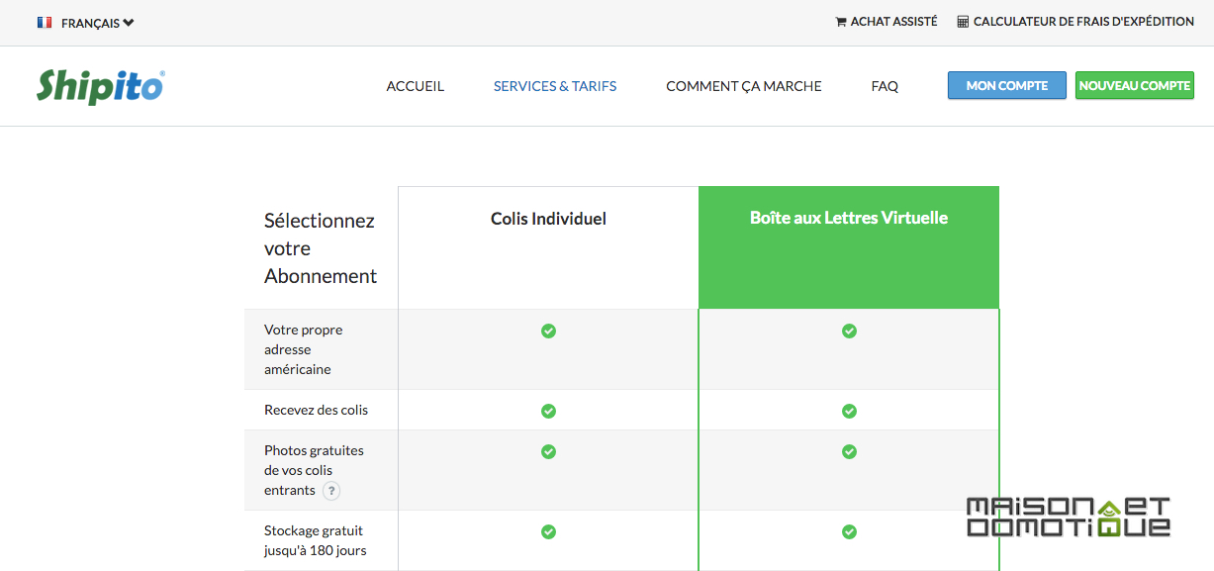Open CALCULATEUR DE FRAIS D'EXPÉDITION link
1214x571 pixels.
pyautogui.click(x=1083, y=22)
